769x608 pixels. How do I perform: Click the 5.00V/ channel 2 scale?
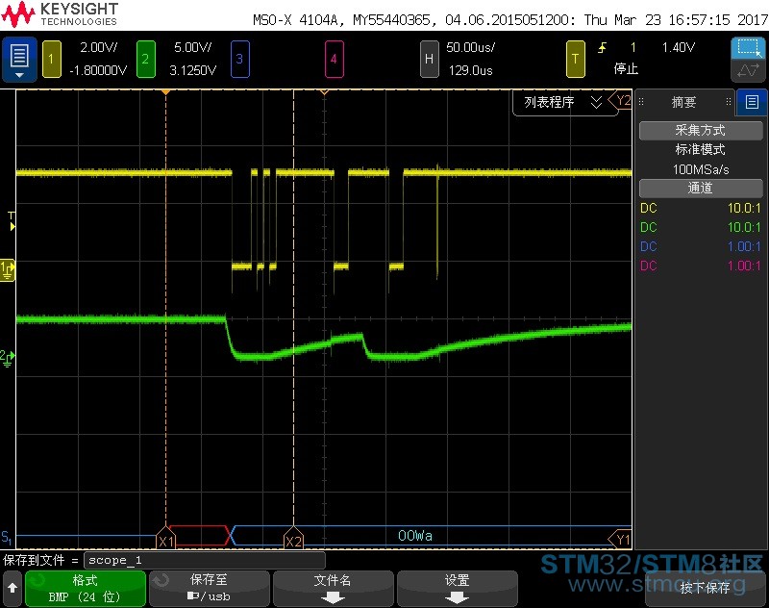[193, 47]
